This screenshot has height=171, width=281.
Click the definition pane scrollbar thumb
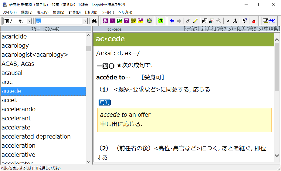(x=277, y=67)
